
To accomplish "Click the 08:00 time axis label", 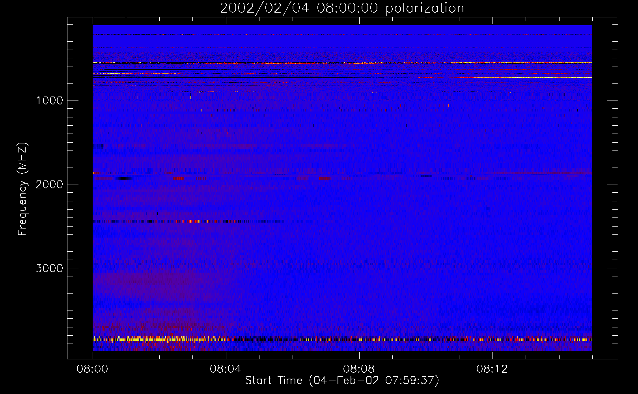I will click(92, 369).
